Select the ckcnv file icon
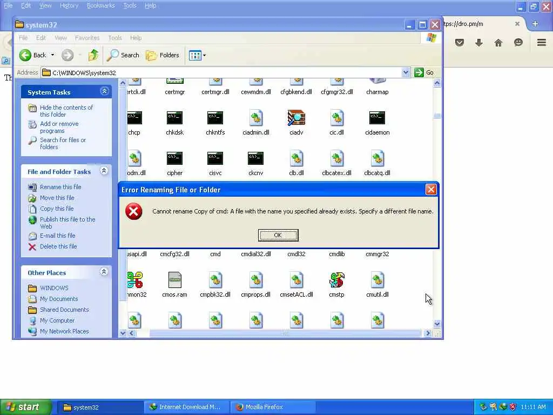Viewport: 553px width, 415px height. point(255,158)
